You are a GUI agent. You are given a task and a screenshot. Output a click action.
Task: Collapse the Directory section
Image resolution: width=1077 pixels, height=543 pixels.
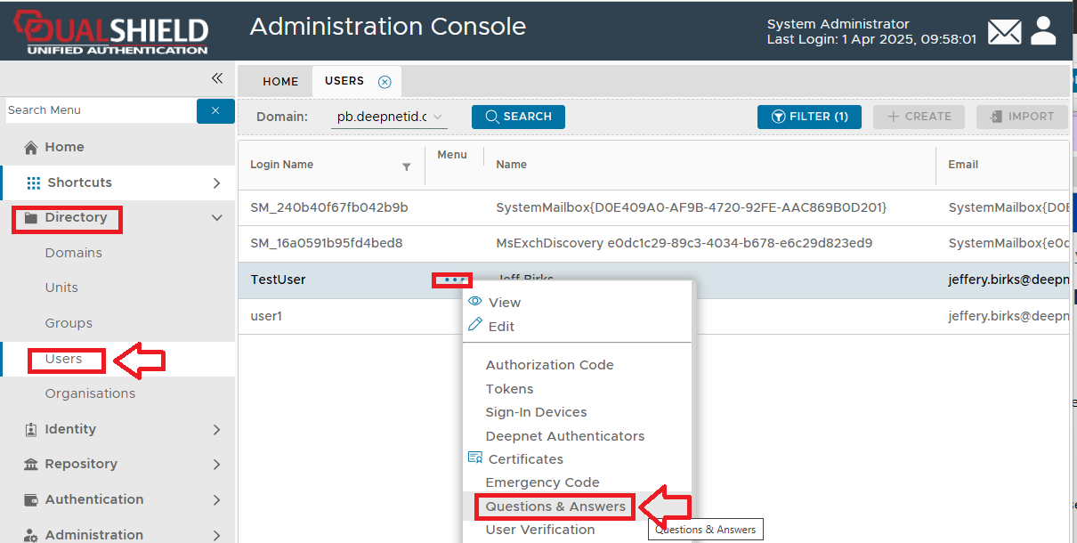pyautogui.click(x=216, y=217)
